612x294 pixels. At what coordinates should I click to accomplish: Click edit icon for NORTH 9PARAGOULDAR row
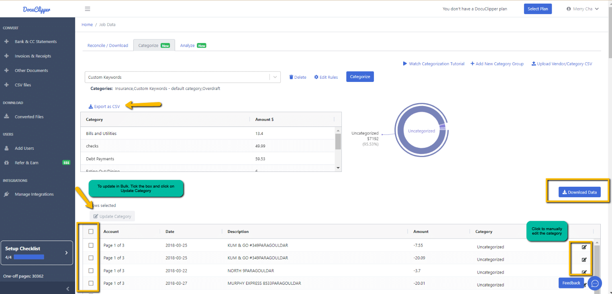click(x=584, y=272)
